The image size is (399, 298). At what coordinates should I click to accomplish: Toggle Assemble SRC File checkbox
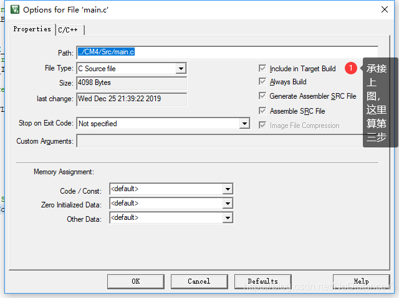[x=262, y=111]
